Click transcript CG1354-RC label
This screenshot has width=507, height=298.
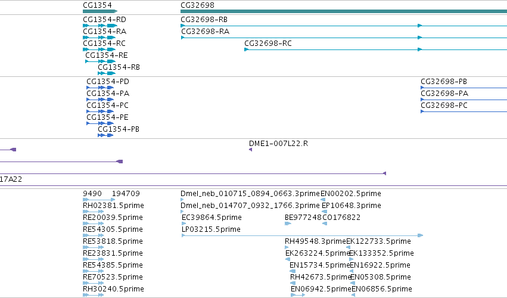point(104,44)
